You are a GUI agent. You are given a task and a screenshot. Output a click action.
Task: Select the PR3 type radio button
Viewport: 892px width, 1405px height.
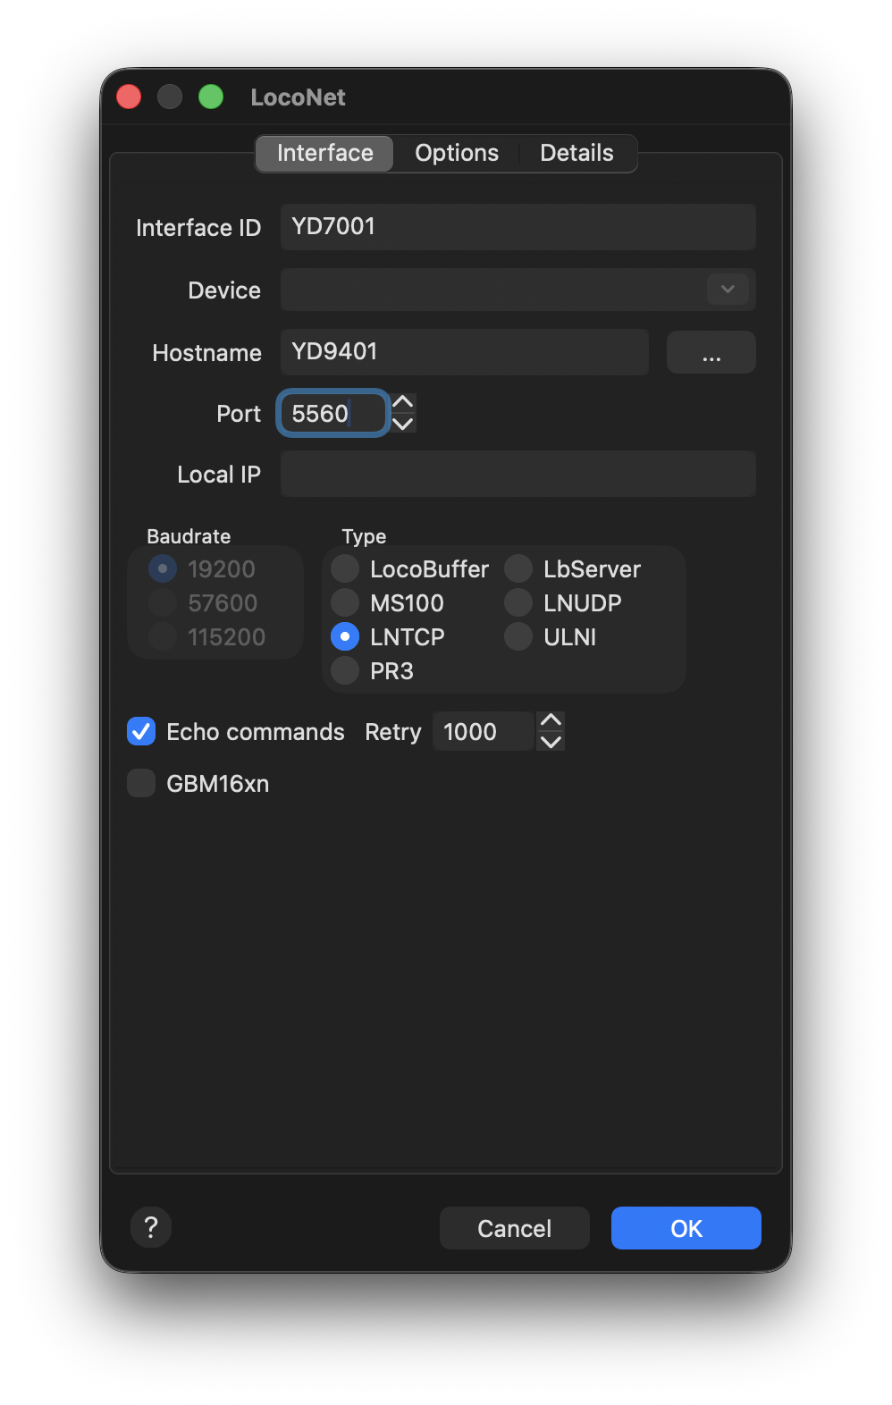pyautogui.click(x=345, y=671)
